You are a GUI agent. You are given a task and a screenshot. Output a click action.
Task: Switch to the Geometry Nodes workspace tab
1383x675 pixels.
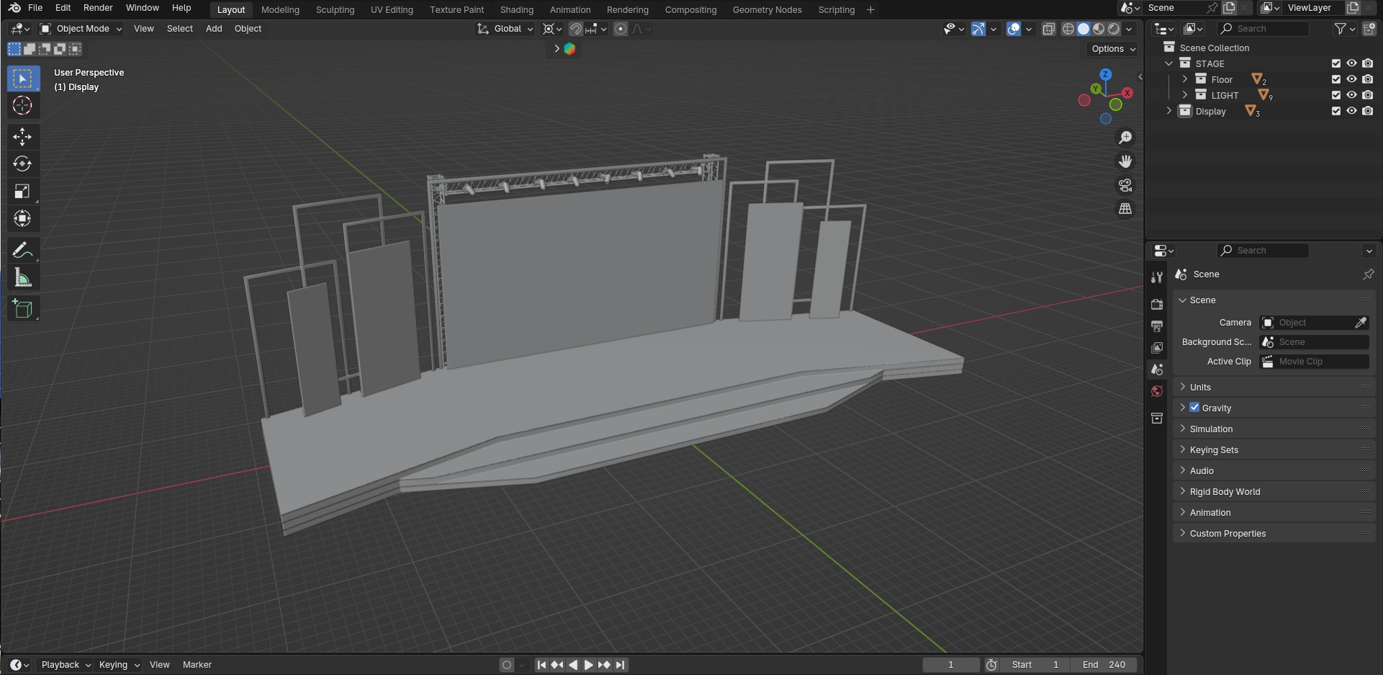point(767,9)
